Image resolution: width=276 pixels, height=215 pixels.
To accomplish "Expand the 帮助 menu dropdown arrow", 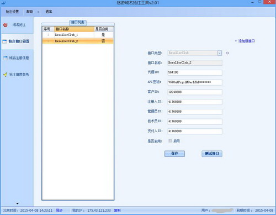I will click(x=38, y=12).
